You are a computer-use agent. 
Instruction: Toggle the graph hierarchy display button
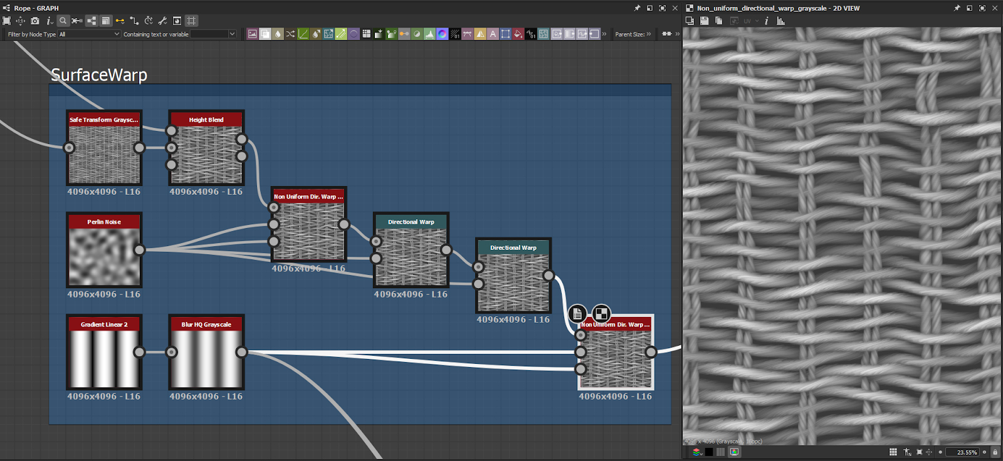pyautogui.click(x=92, y=21)
